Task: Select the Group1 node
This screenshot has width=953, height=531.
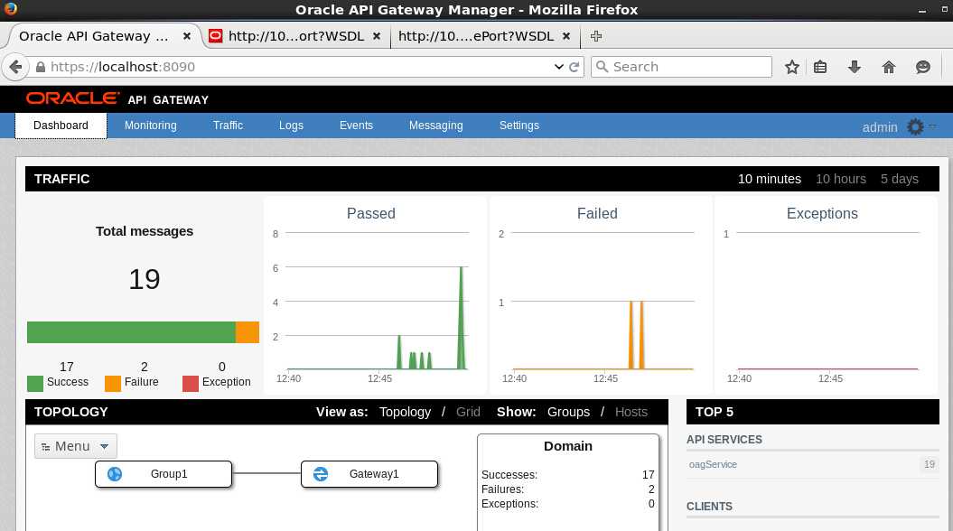Action: [164, 474]
